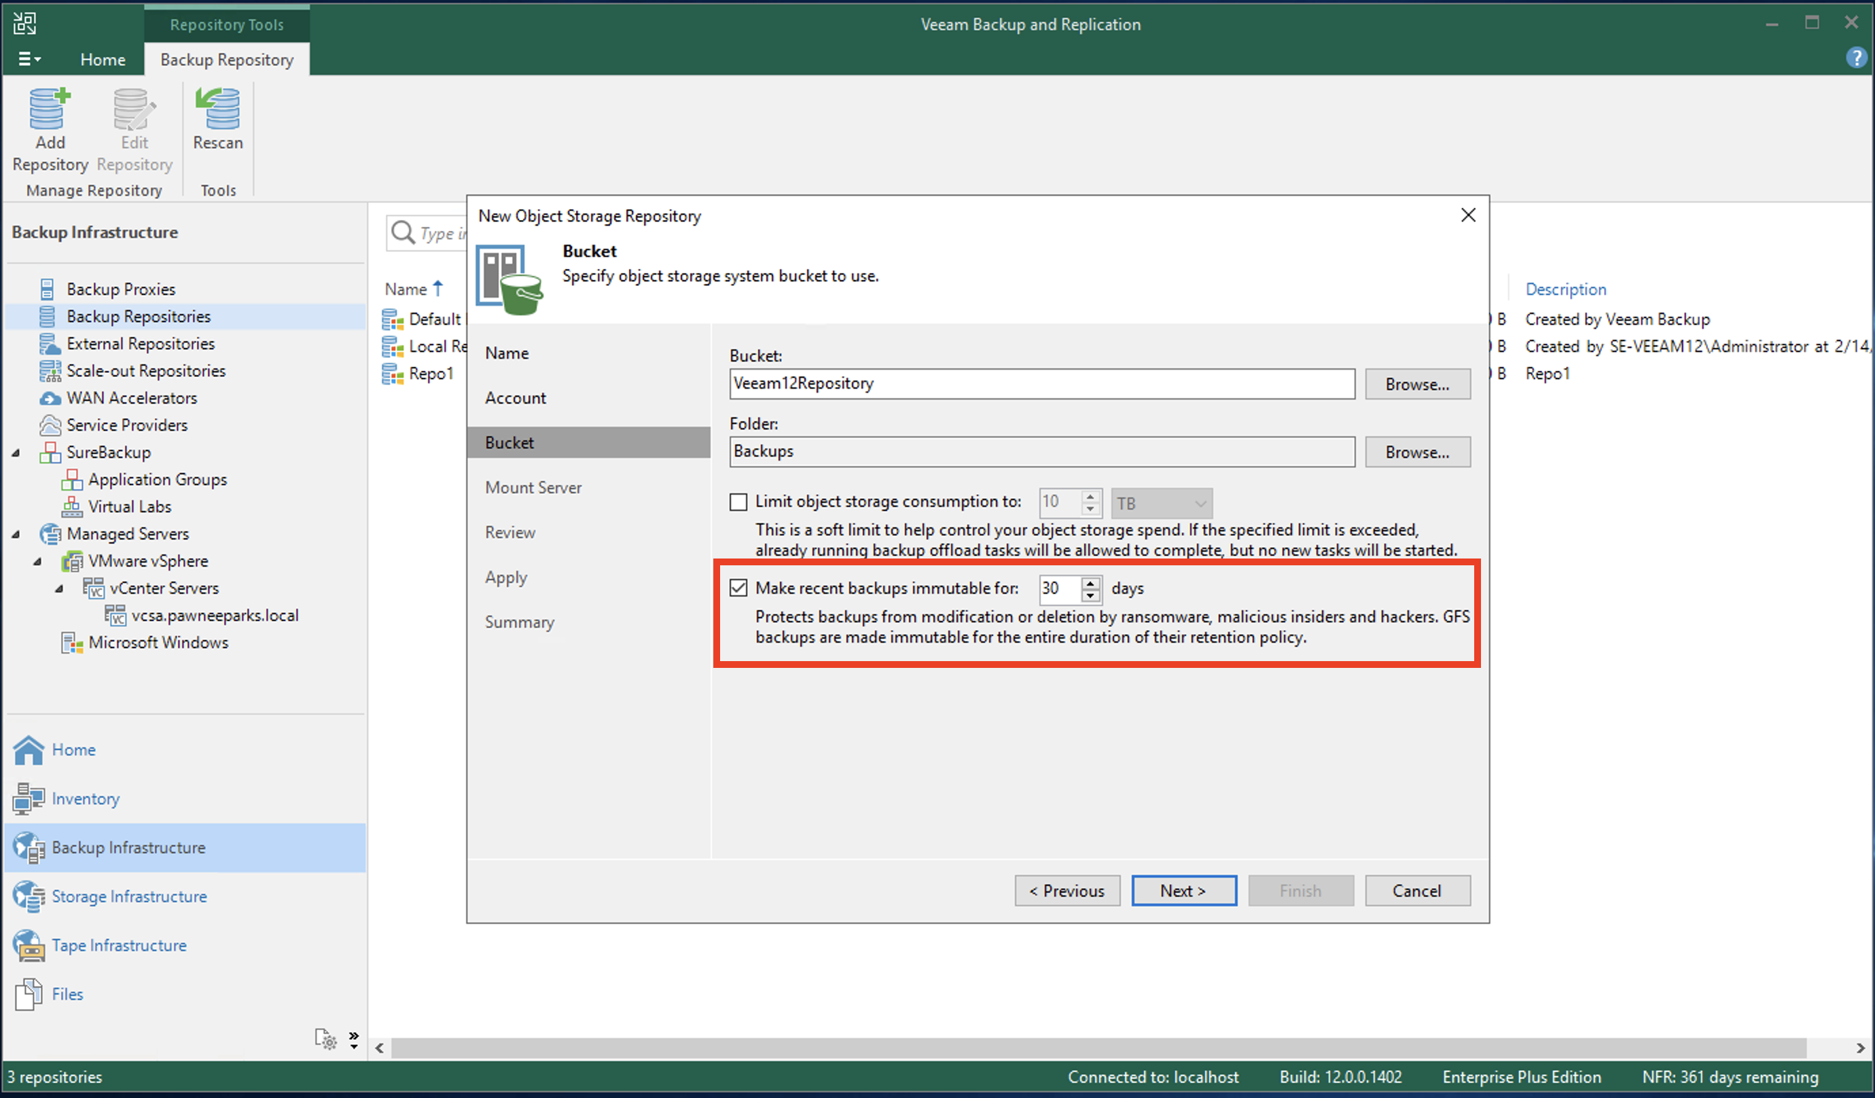The height and width of the screenshot is (1098, 1875).
Task: Click application icon in title bar
Action: [x=24, y=23]
